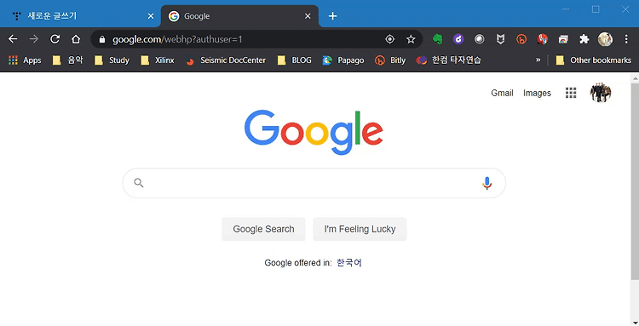Click the Google logo
639x326 pixels.
point(314,132)
